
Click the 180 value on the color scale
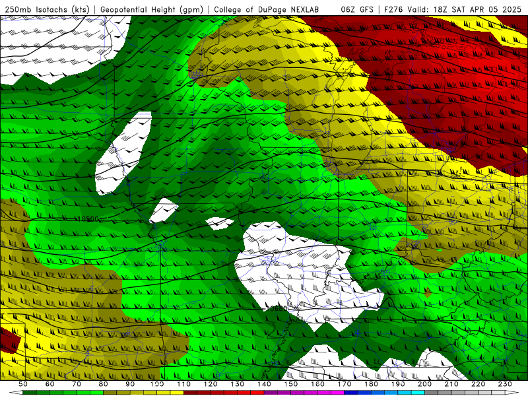[371, 384]
